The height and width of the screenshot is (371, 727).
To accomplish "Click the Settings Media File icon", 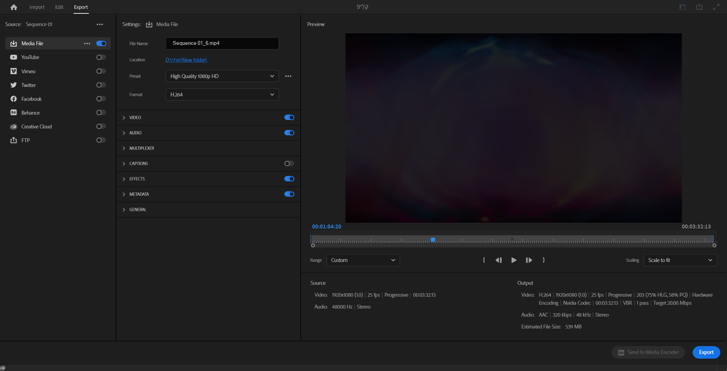I will (149, 24).
